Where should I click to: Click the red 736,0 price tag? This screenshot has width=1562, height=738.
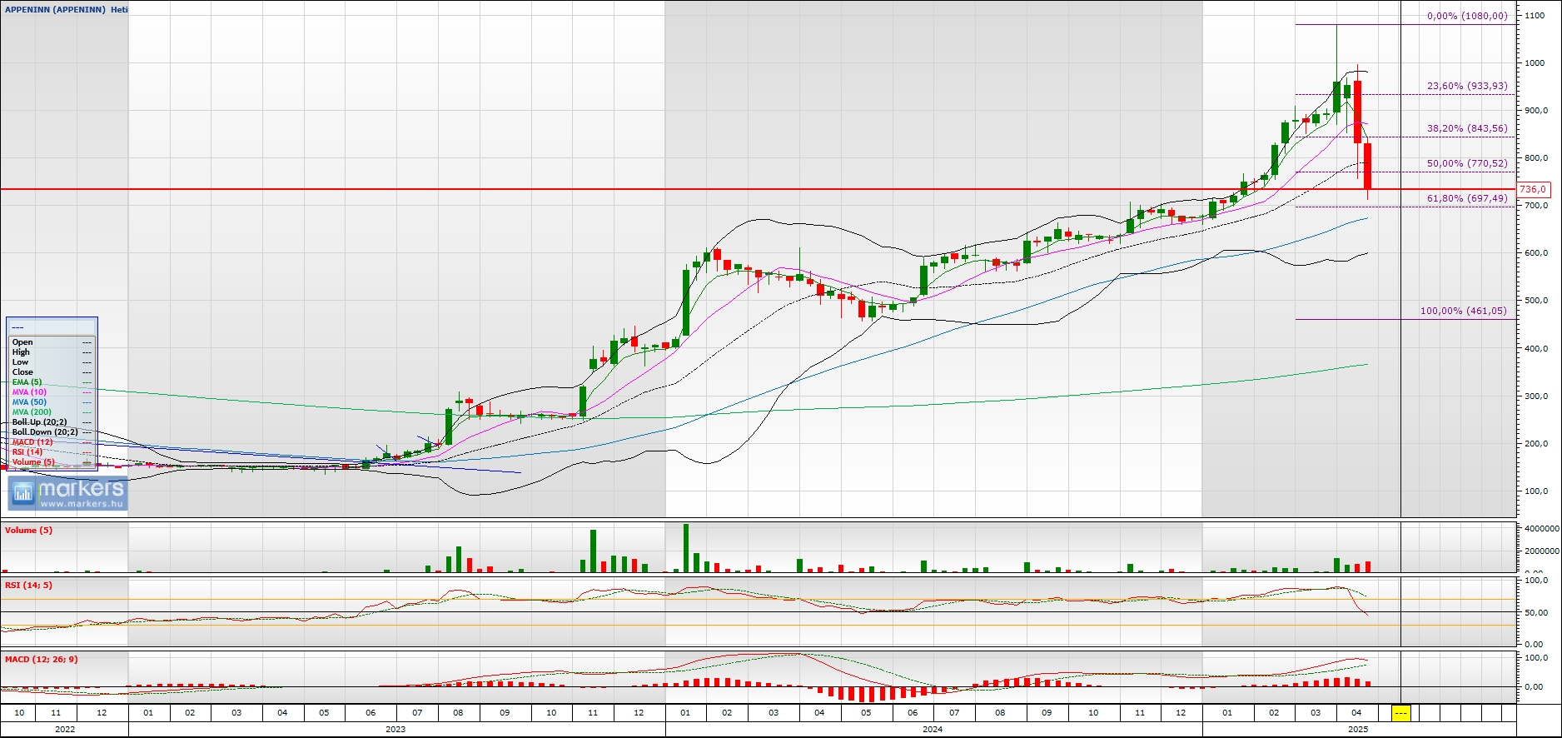1533,189
